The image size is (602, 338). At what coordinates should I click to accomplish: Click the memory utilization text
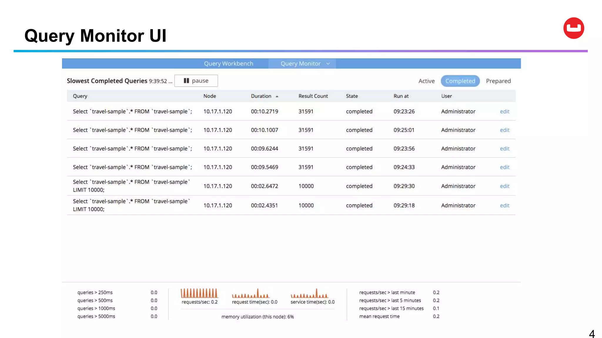[x=257, y=317]
